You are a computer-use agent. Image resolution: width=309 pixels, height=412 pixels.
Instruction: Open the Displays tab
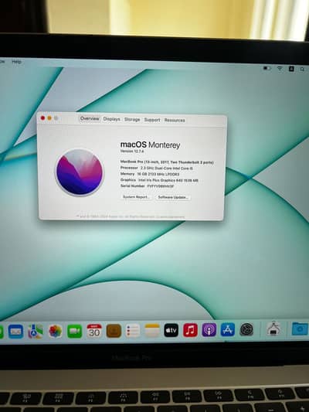[111, 119]
